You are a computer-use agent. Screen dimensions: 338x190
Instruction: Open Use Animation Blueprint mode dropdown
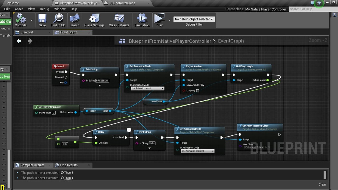tap(198, 151)
